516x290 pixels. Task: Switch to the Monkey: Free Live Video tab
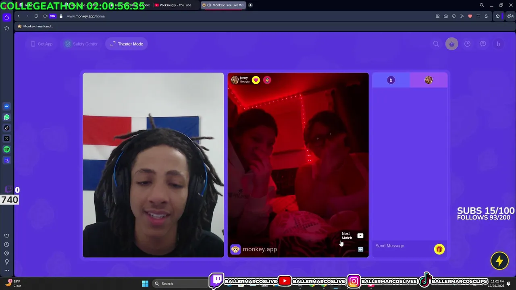coord(223,5)
